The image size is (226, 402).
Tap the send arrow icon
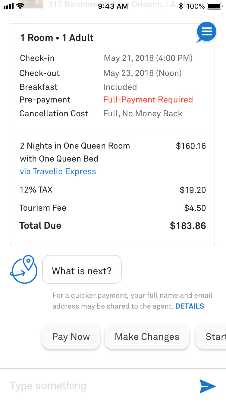coord(208,386)
